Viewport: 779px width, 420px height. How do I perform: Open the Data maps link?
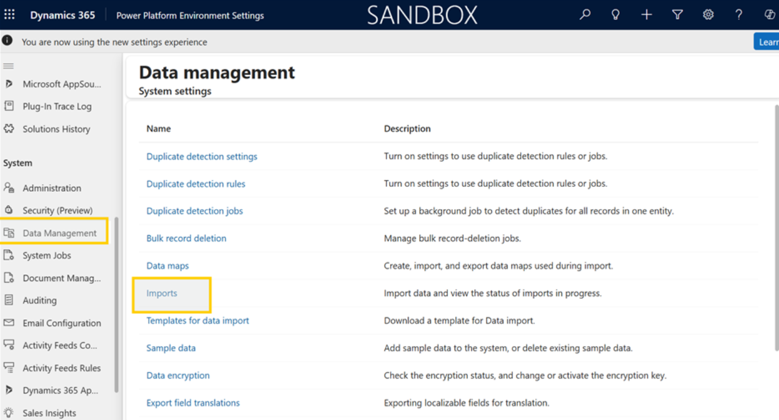167,265
